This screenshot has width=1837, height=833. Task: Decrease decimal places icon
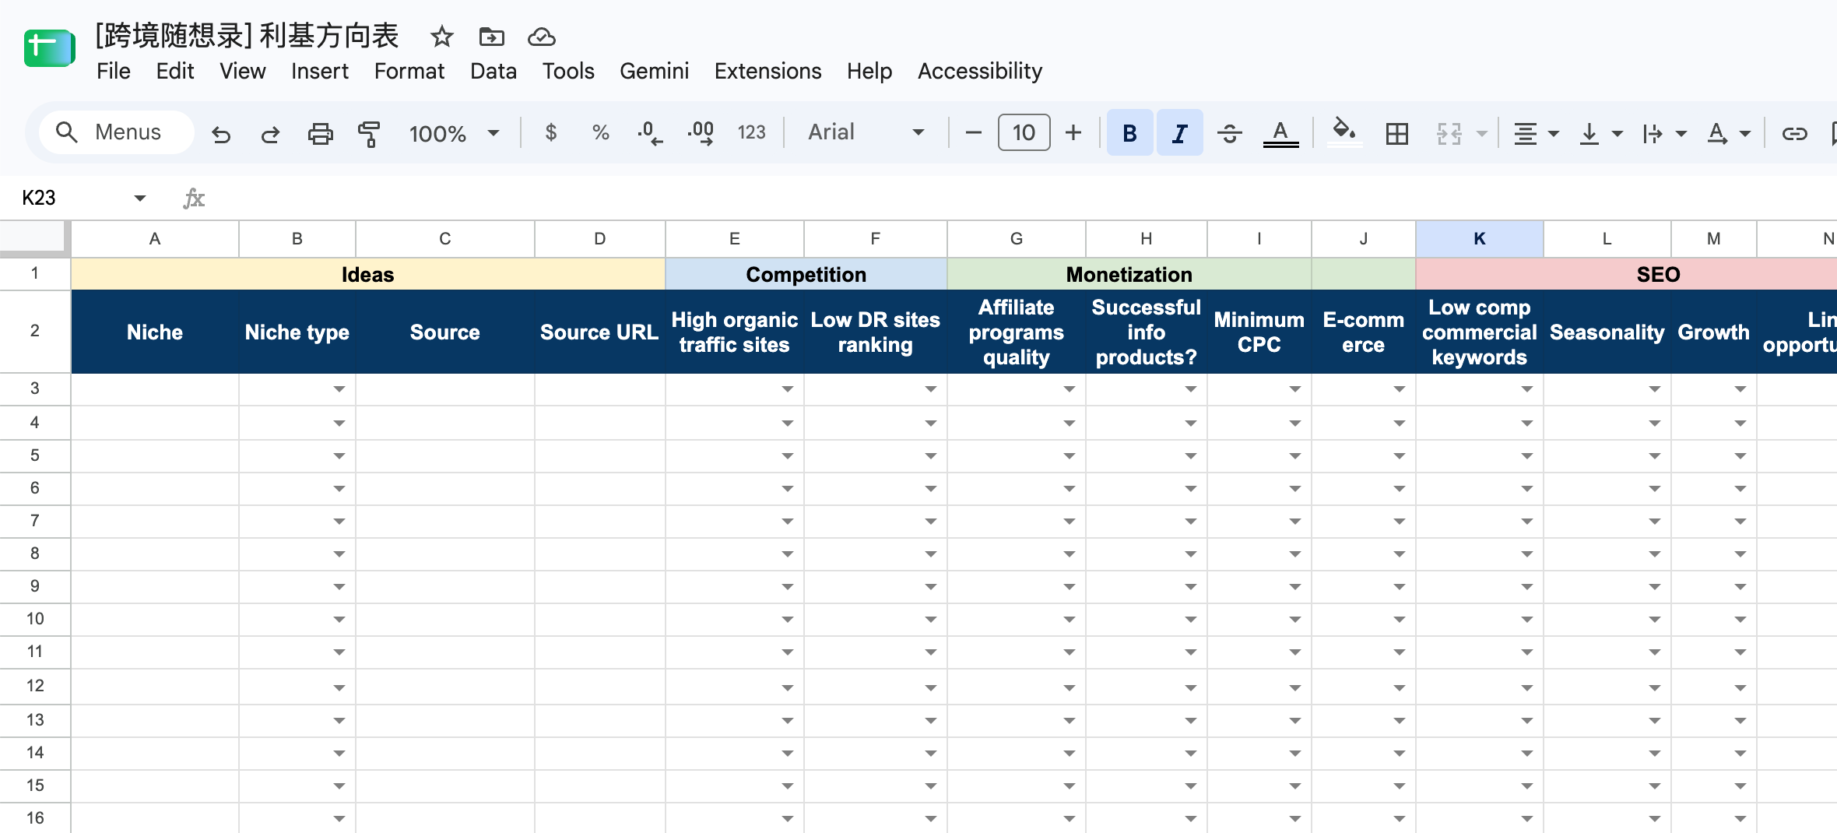(x=650, y=133)
